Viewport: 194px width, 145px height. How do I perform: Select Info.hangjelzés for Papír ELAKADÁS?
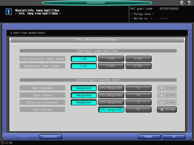coord(111,88)
